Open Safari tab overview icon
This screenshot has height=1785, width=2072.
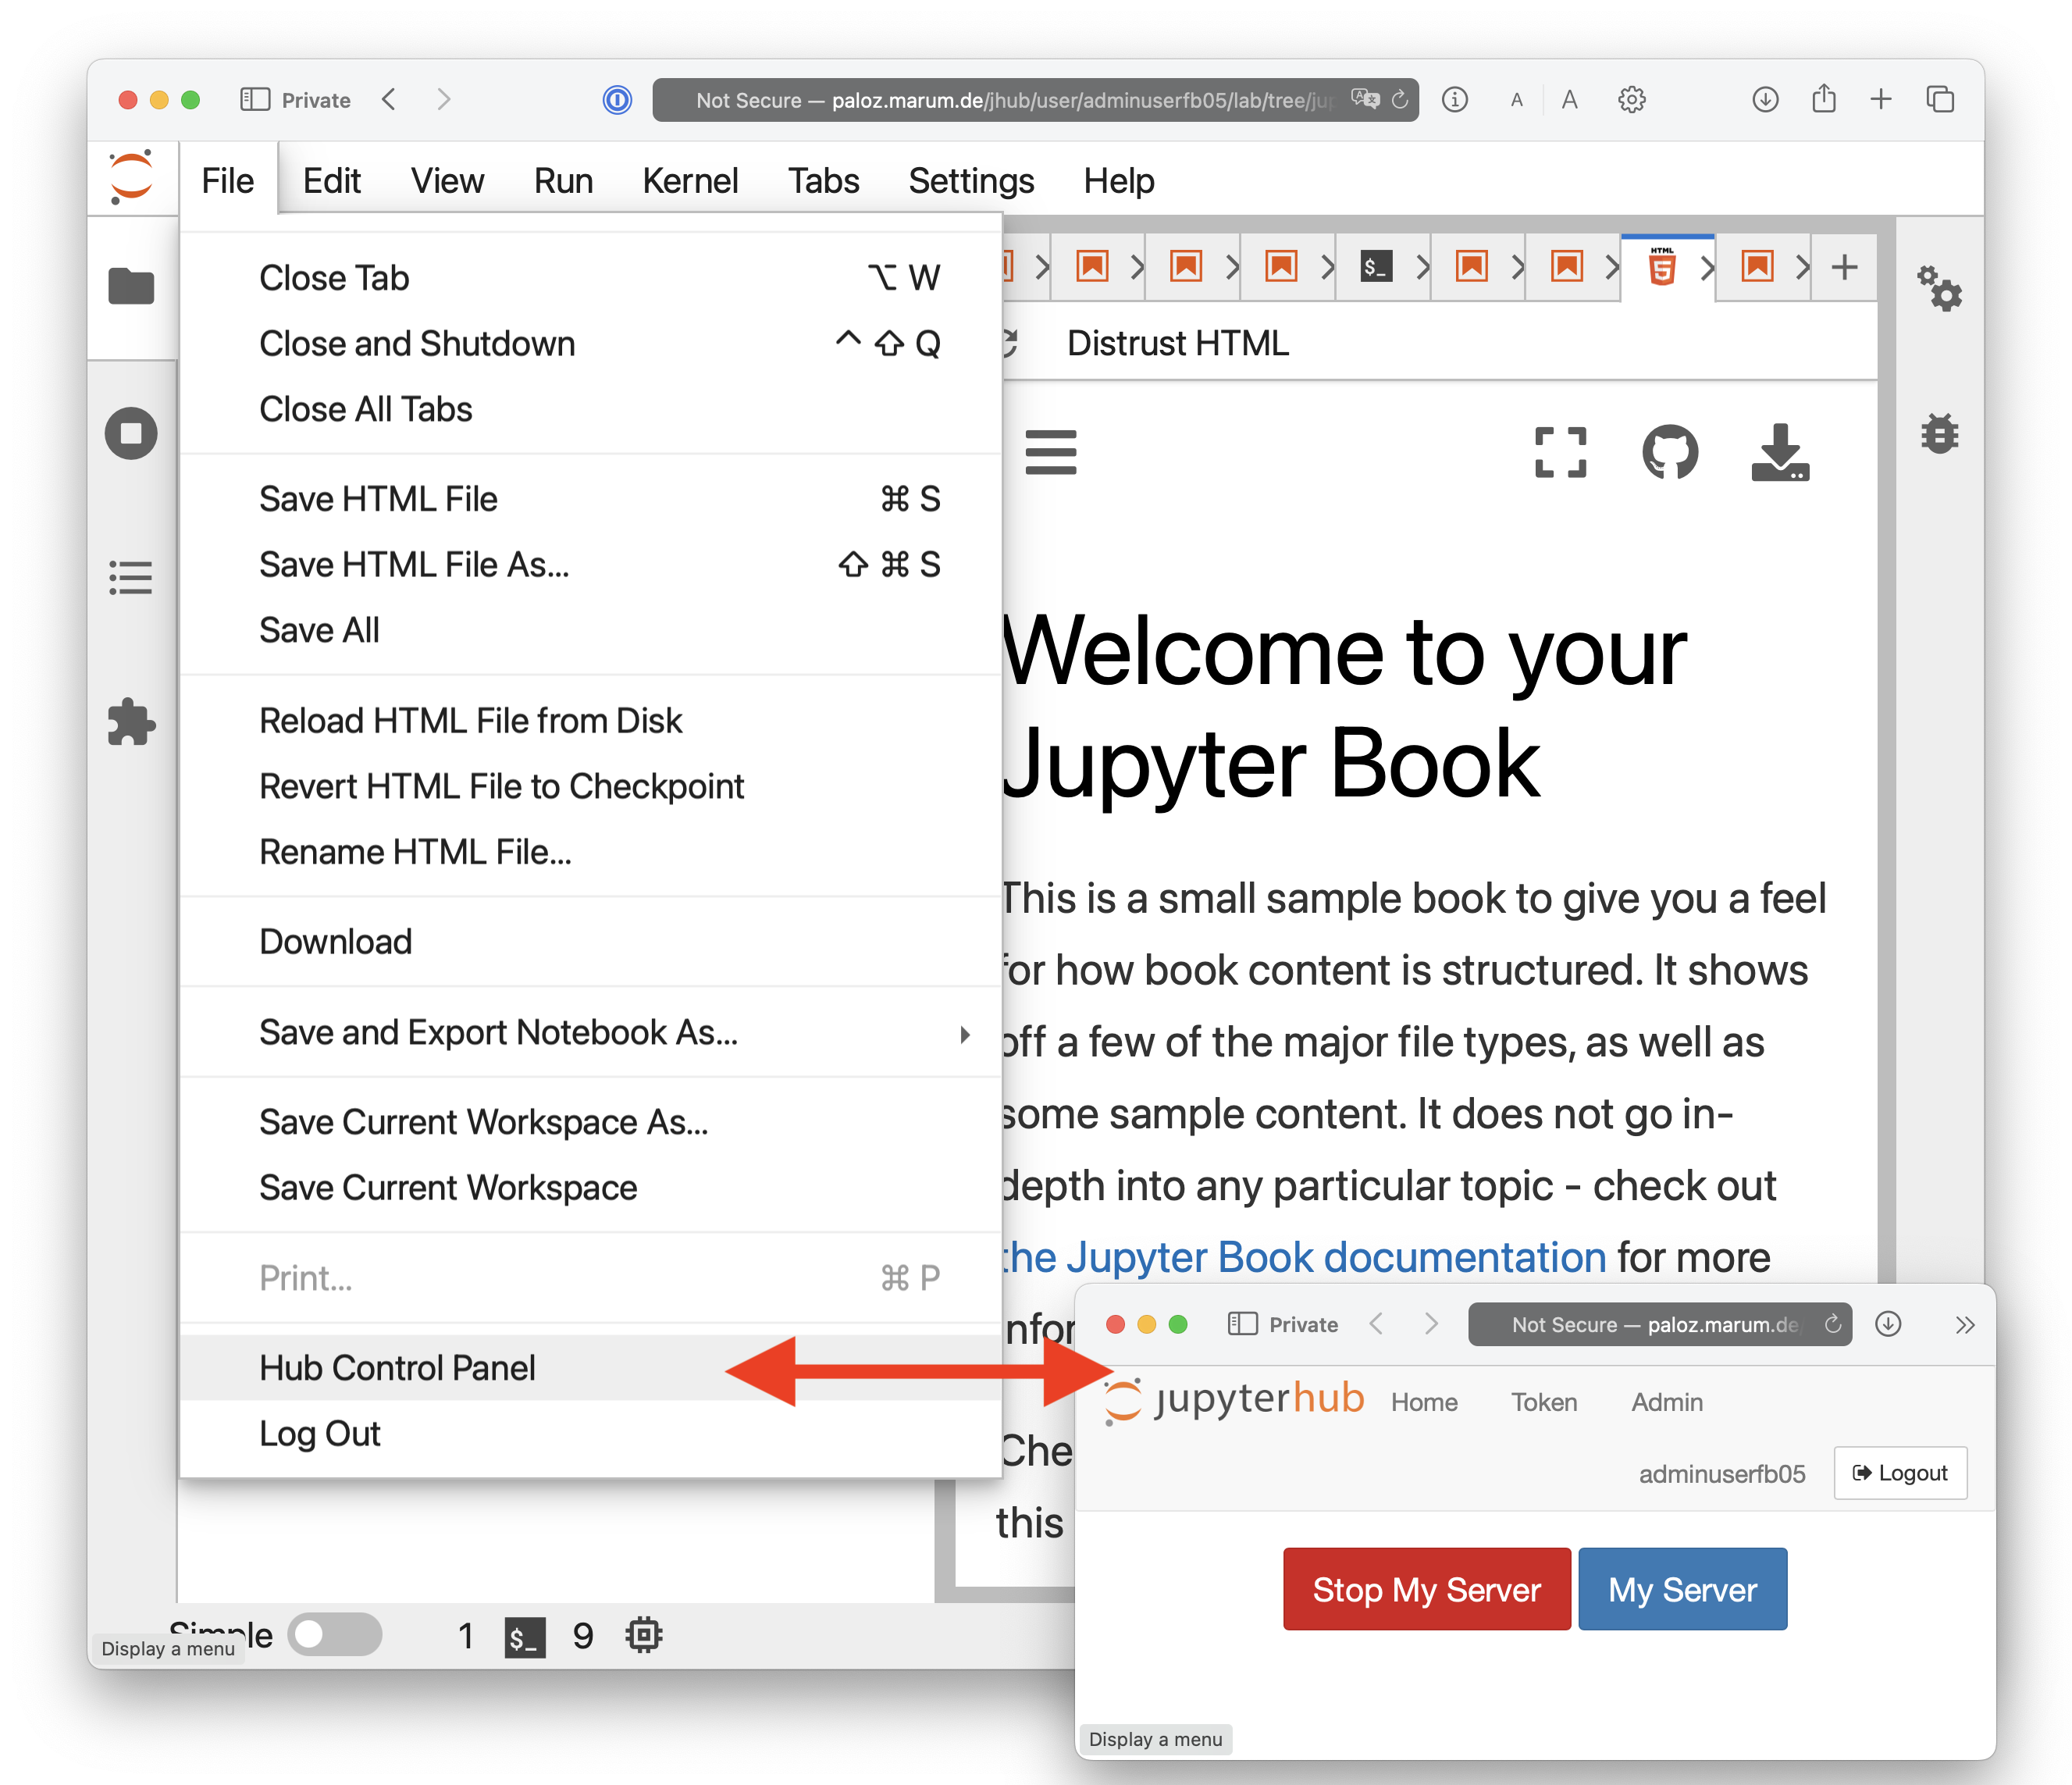coord(1940,99)
